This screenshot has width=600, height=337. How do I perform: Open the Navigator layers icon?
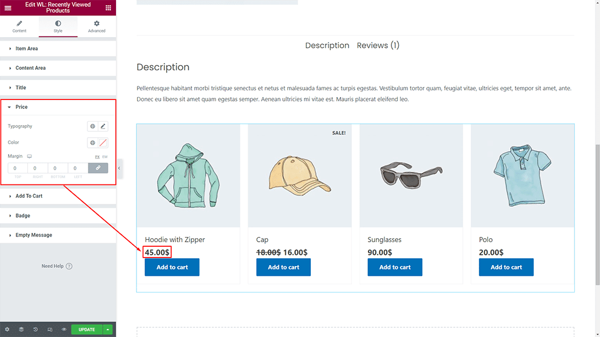(21, 330)
